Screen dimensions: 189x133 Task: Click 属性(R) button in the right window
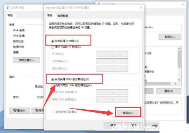pos(169,91)
